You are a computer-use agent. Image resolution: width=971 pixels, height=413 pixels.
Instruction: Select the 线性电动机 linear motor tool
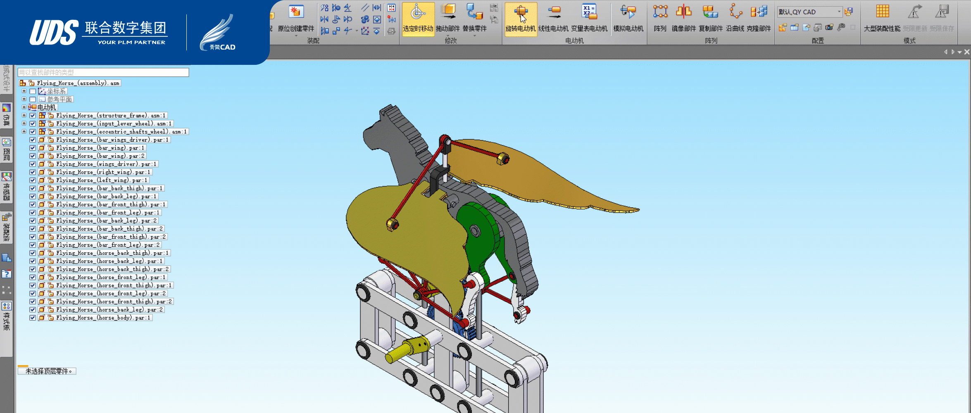click(x=553, y=19)
